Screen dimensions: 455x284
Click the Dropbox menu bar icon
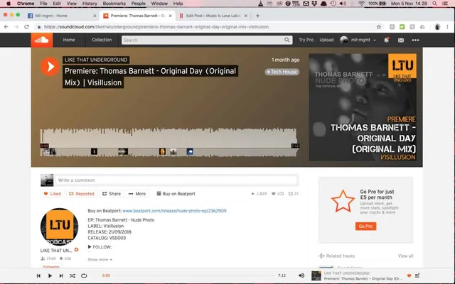click(x=314, y=4)
